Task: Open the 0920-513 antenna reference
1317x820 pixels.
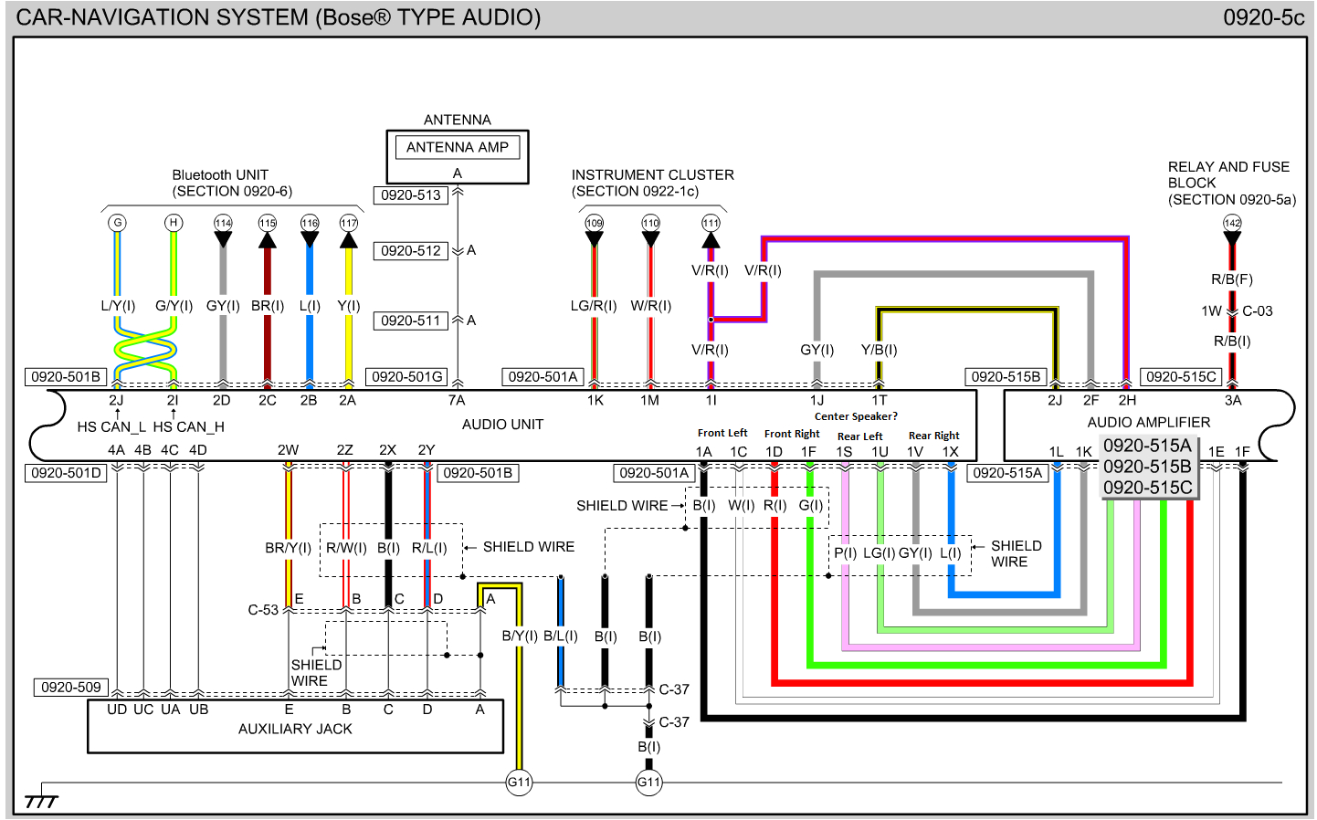Action: pyautogui.click(x=410, y=195)
